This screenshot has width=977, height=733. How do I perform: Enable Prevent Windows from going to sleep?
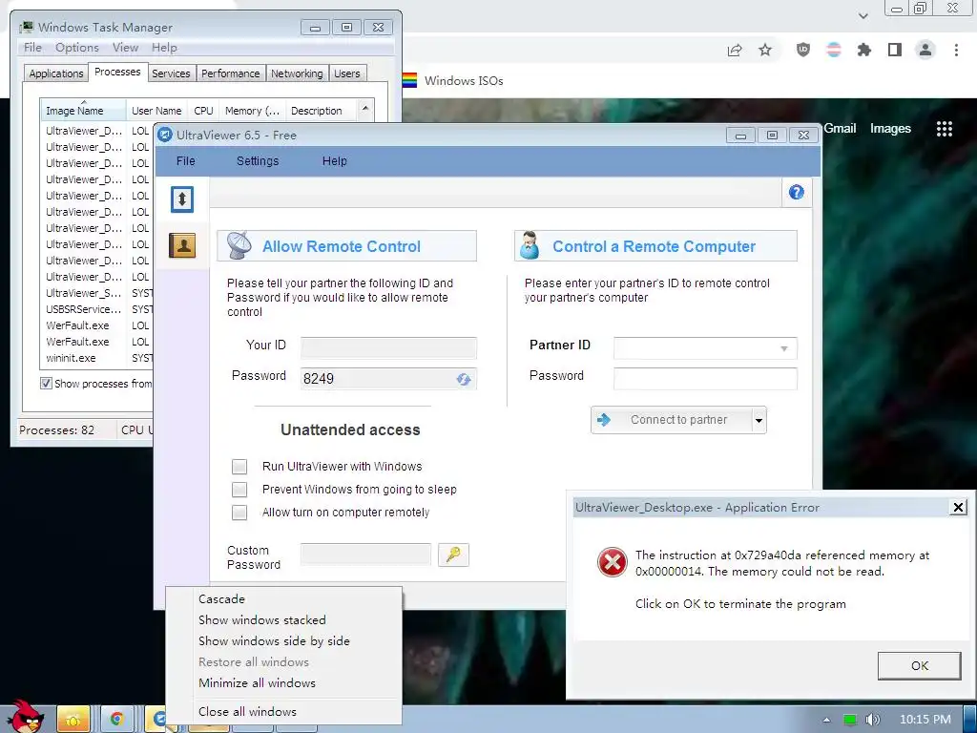(239, 490)
